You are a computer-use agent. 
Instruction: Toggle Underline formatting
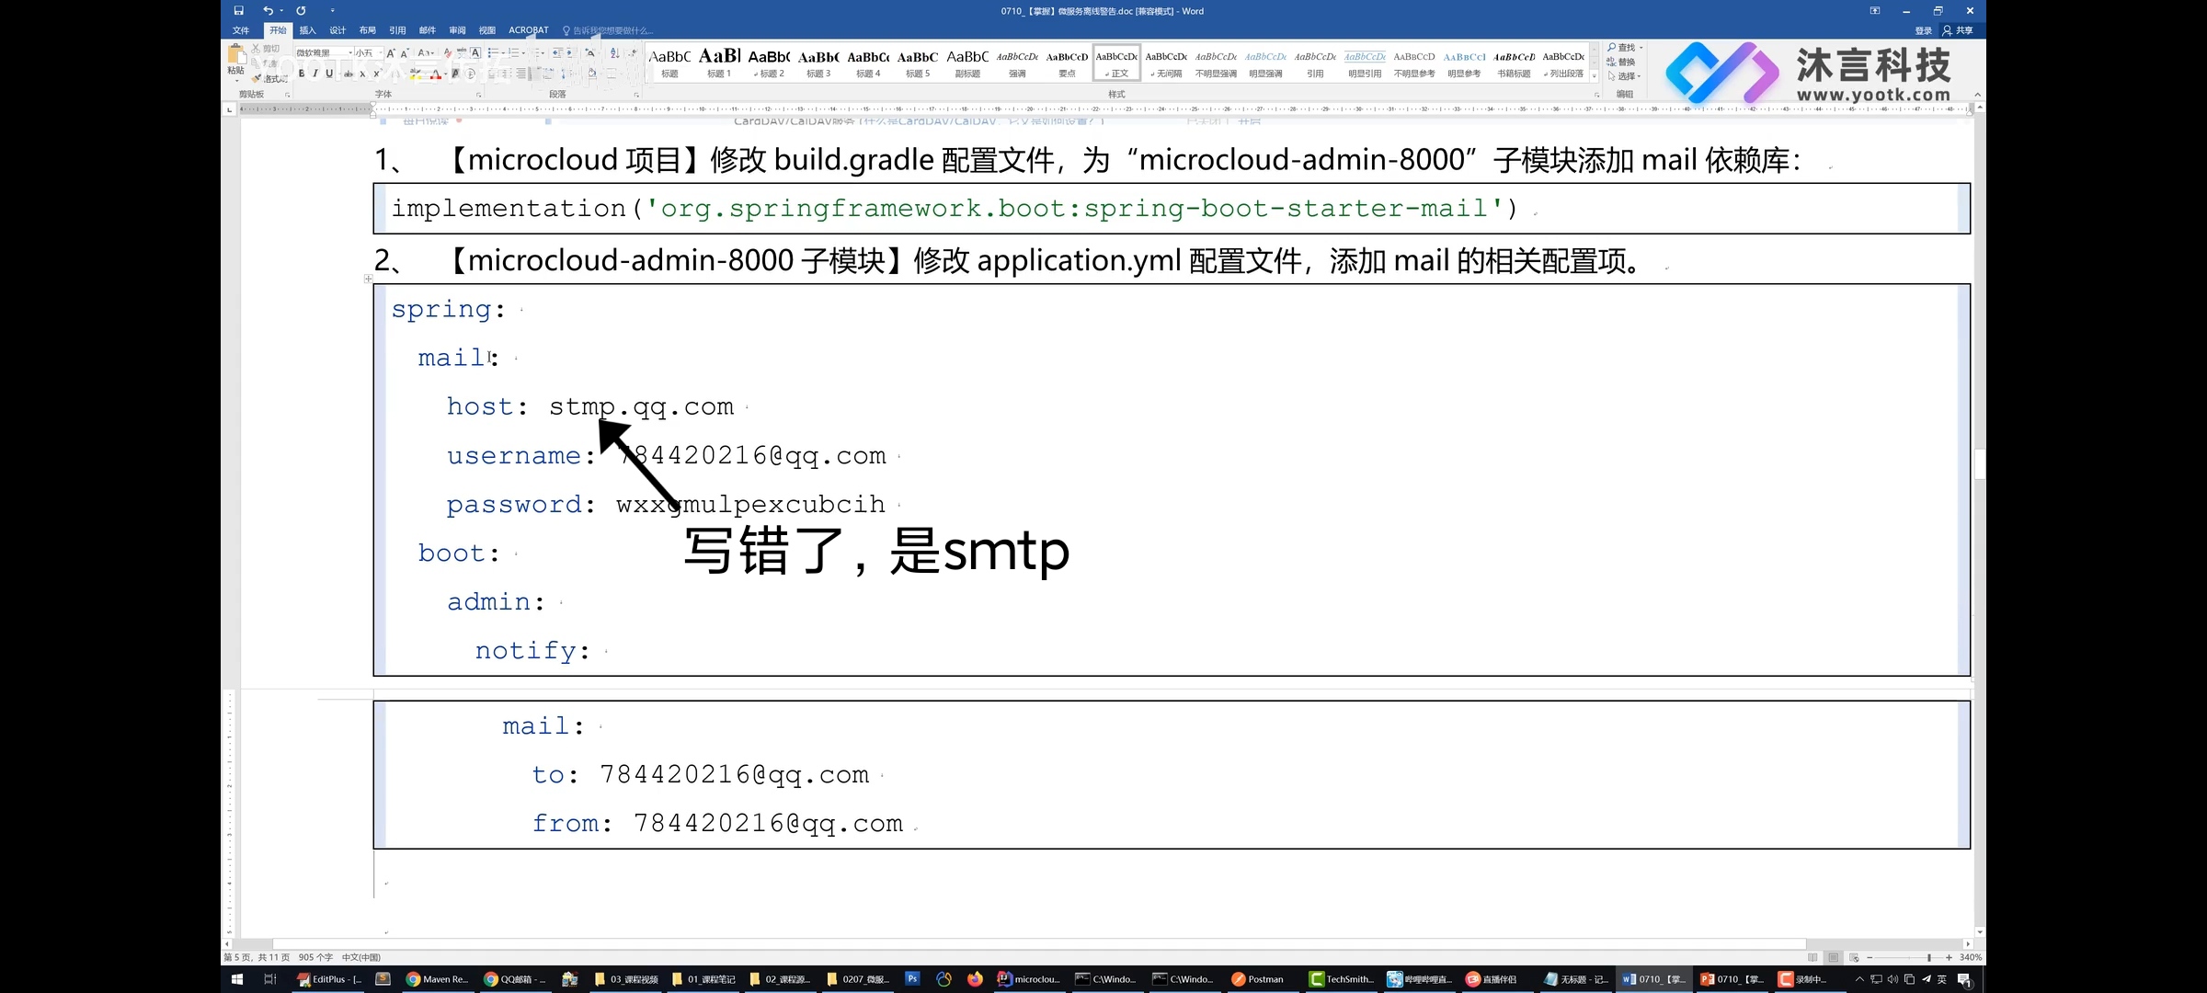click(x=329, y=74)
